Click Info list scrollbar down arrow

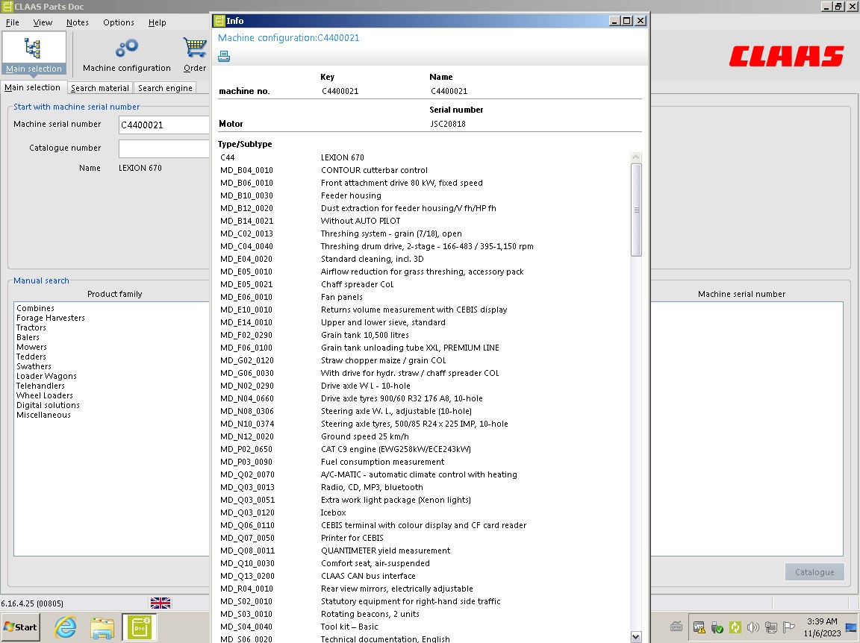tap(636, 637)
